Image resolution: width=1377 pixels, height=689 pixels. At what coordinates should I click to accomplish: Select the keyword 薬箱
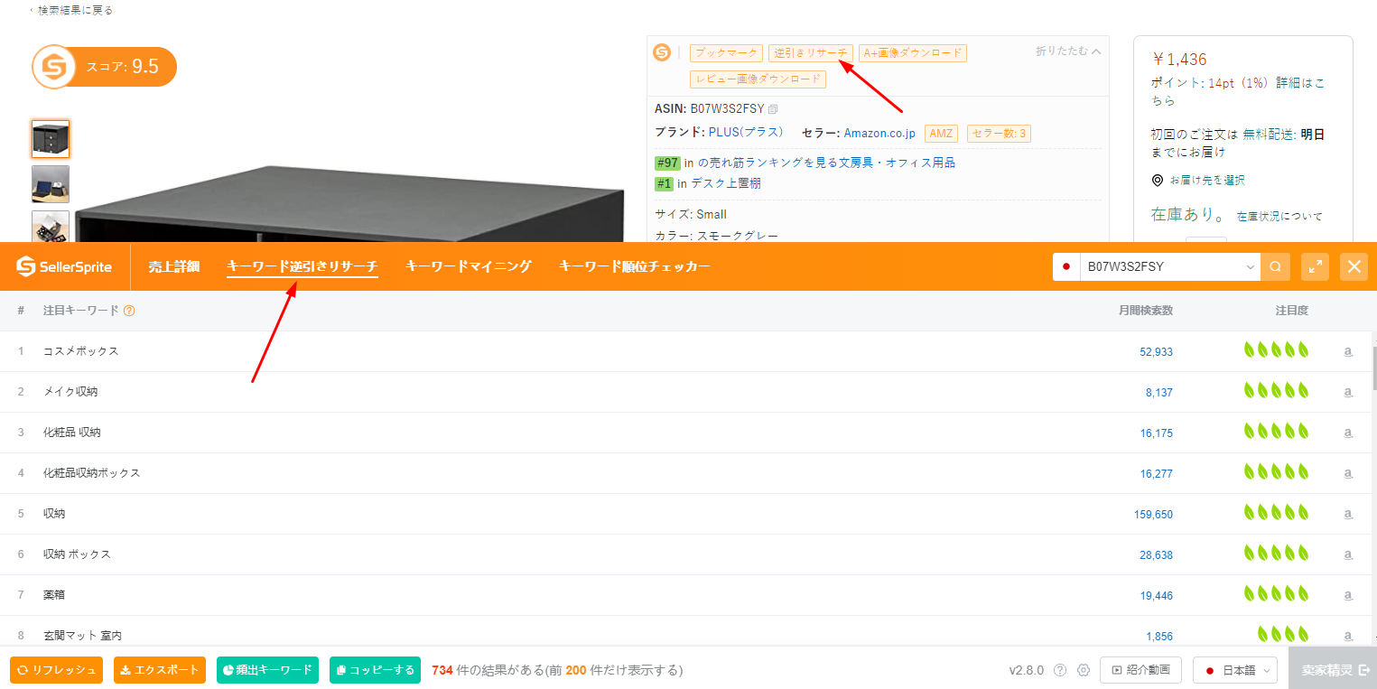click(54, 595)
